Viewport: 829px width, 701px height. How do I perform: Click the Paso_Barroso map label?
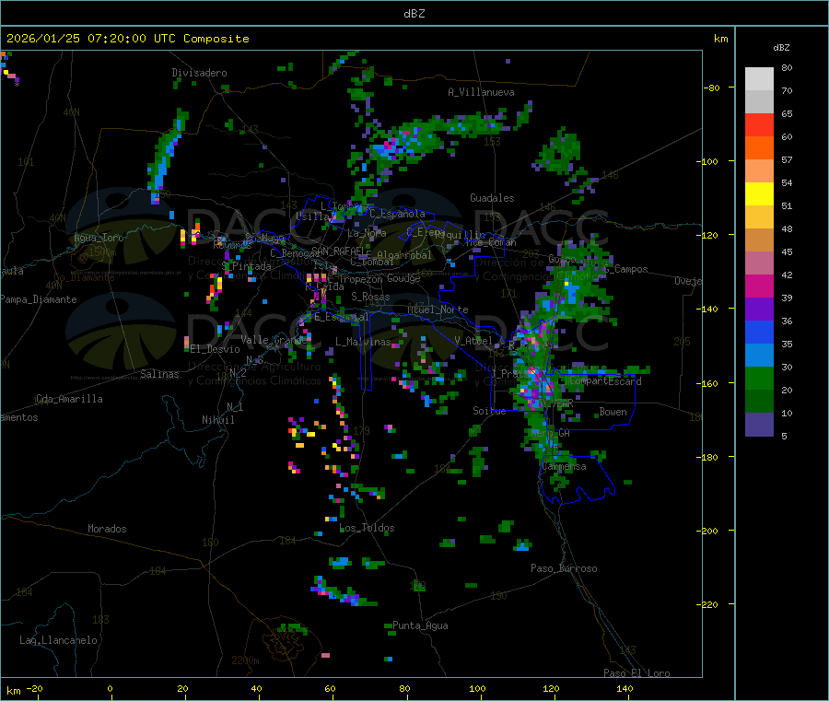[x=564, y=568]
